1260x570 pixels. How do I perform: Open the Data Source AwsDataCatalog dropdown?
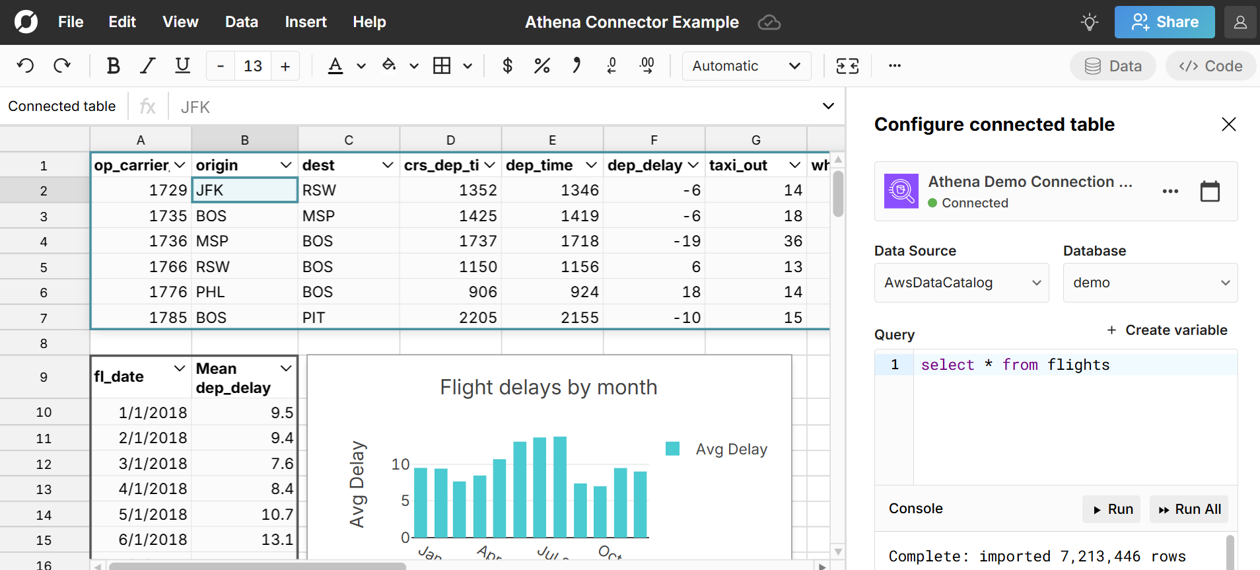(x=961, y=283)
